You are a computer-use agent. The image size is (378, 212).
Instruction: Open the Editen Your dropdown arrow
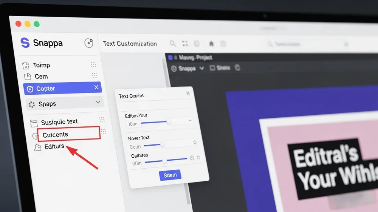click(x=190, y=120)
